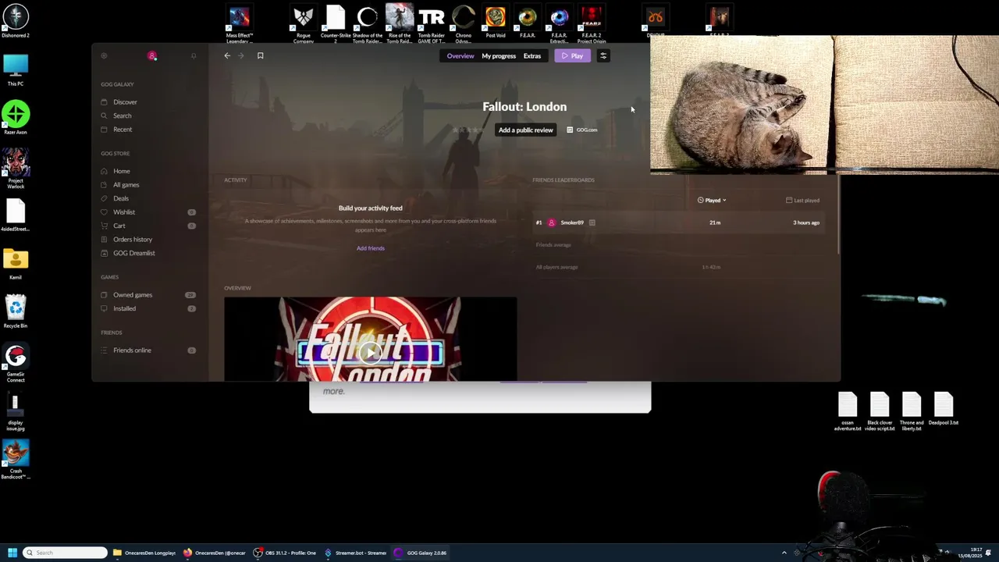Open Razer Axon desktop shortcut
The image size is (999, 562).
[16, 118]
